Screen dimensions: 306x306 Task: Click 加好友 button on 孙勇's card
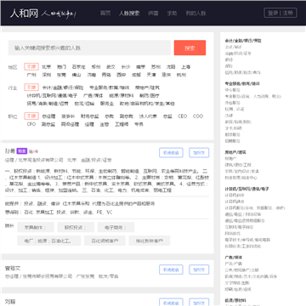point(199,153)
